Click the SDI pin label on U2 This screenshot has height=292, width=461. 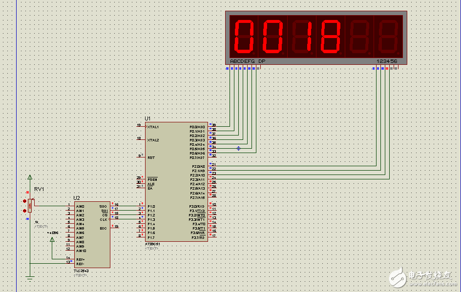105,211
